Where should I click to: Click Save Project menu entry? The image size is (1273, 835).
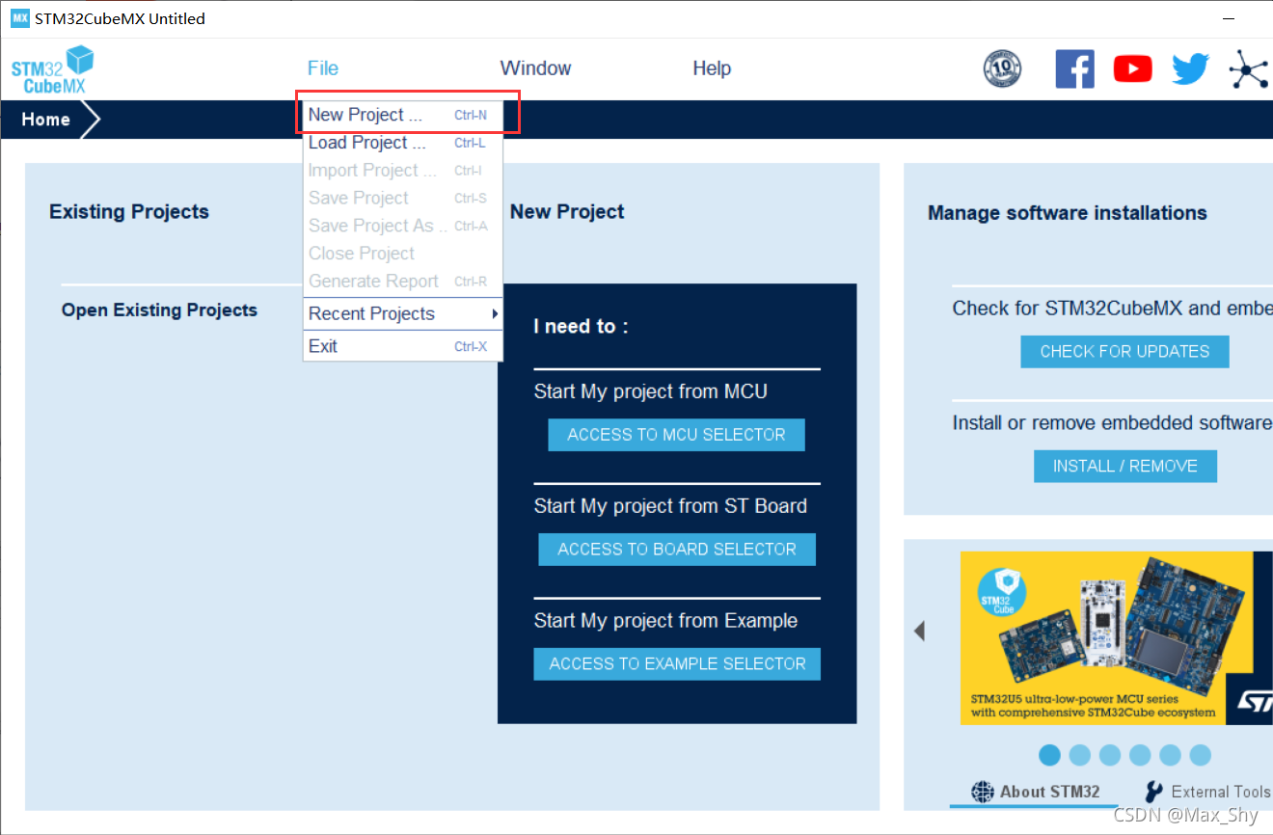click(x=403, y=198)
